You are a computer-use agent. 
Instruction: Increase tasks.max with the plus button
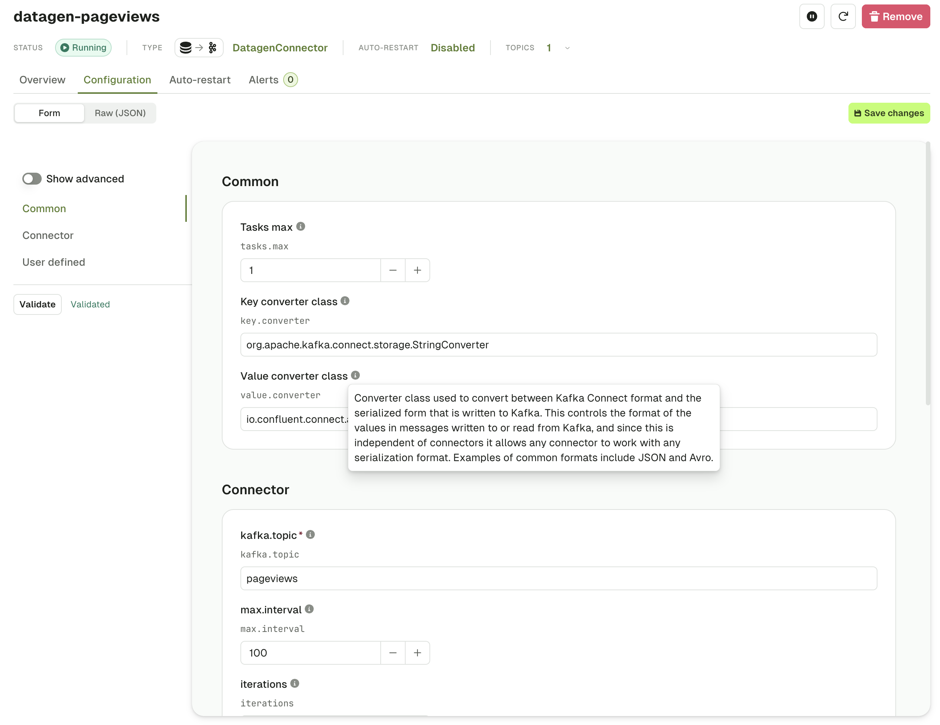point(417,270)
